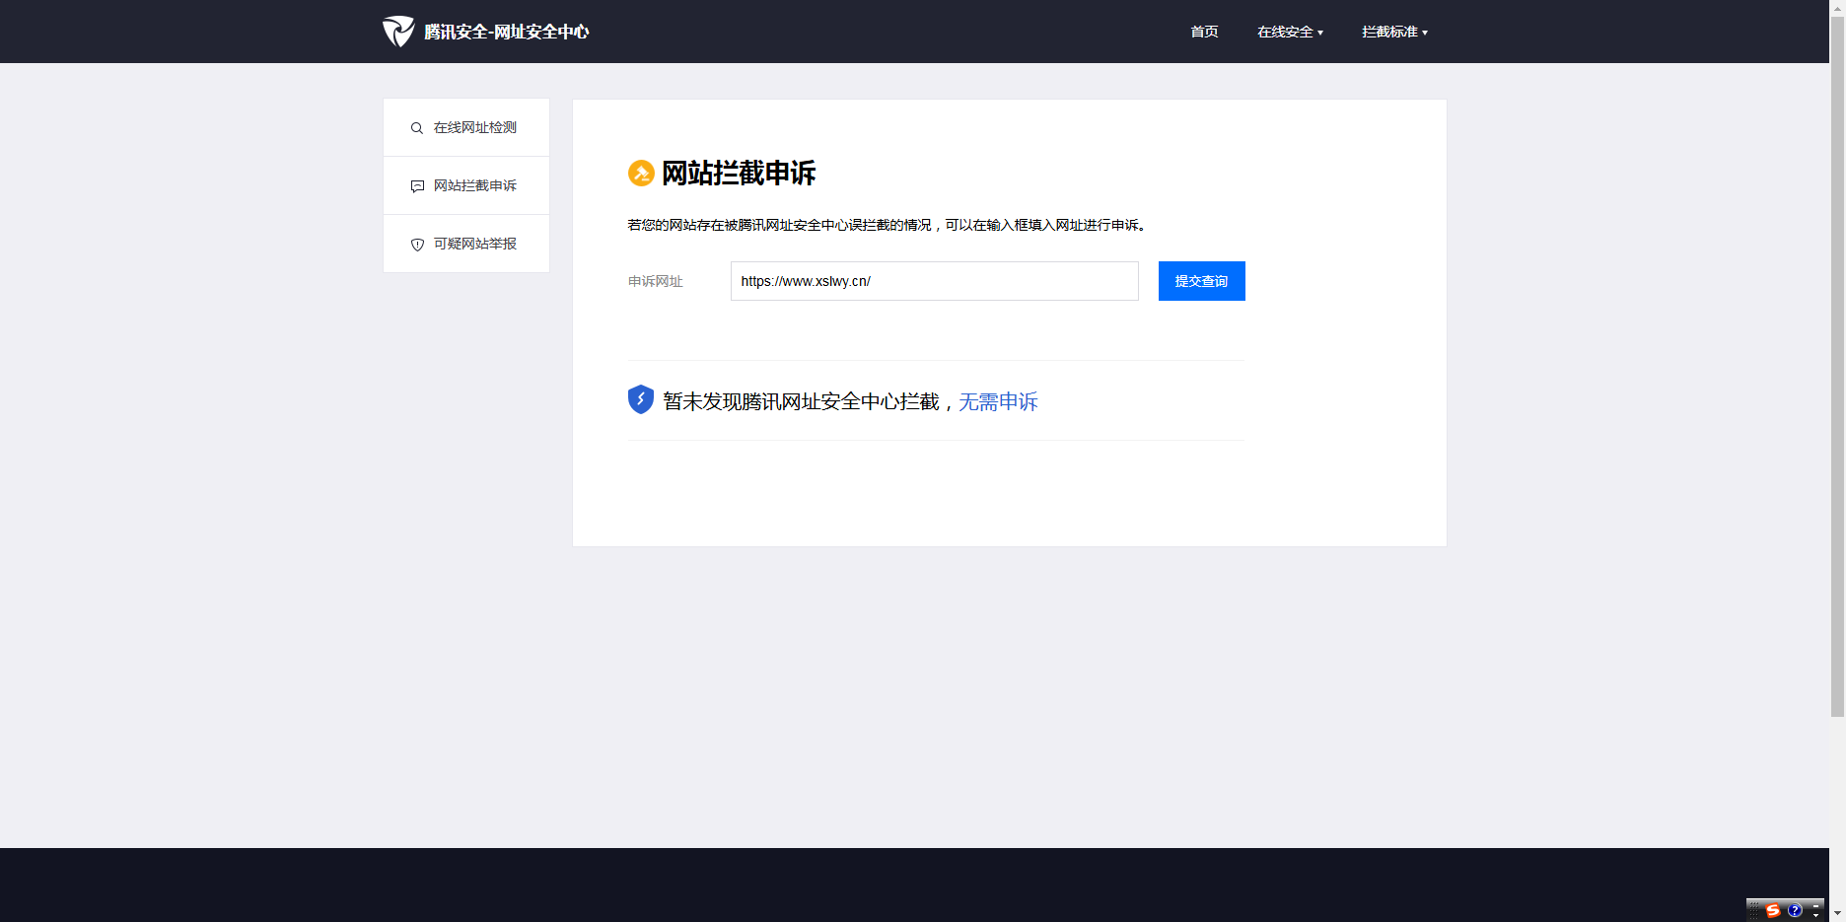Viewport: 1846px width, 922px height.
Task: Click the 暂未发现腾讯网址安全中心拦截 result text
Action: tap(801, 401)
